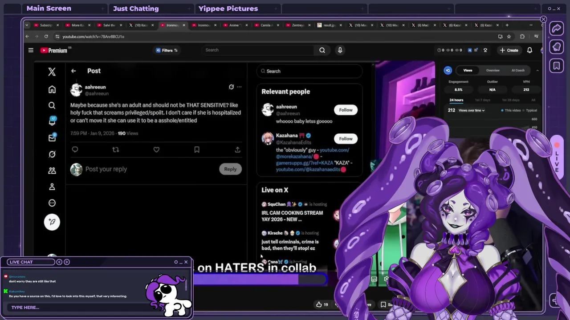Open the Filters toggle in YouTube header

pos(167,50)
